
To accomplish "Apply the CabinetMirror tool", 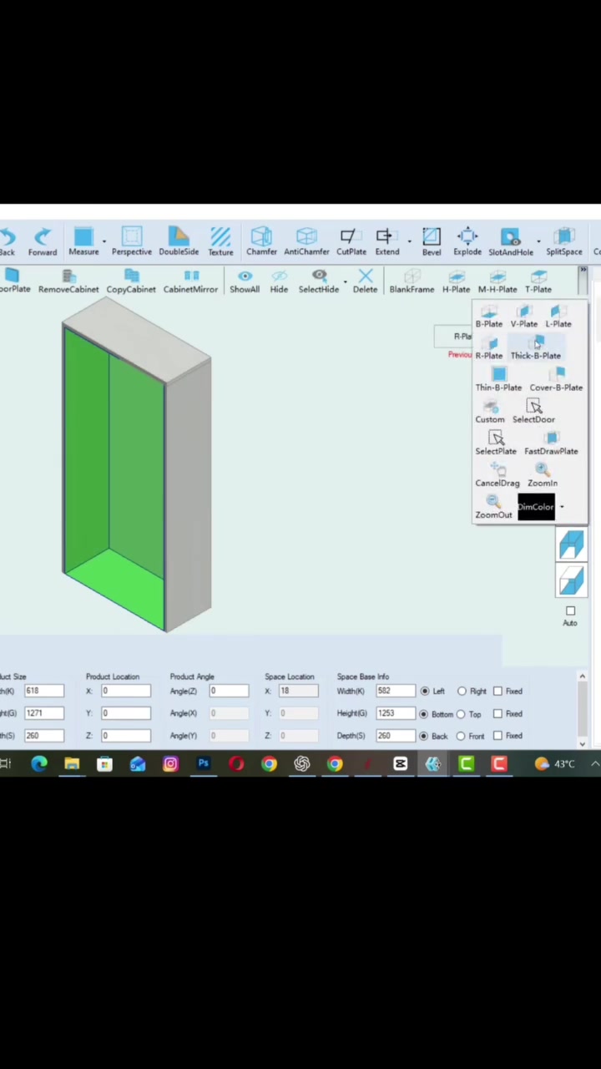I will pos(190,281).
